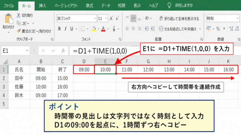Click the Copy (コピー) icon

point(18,23)
